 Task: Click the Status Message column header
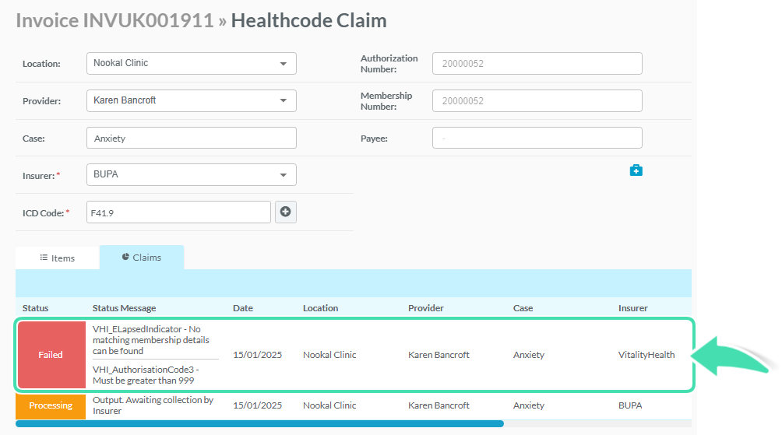coord(124,308)
